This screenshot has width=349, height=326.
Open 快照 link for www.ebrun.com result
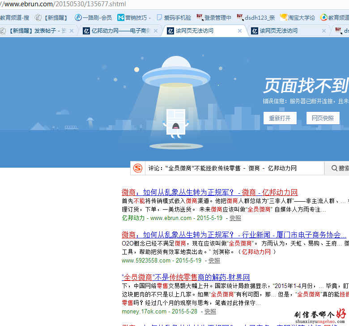[235, 218]
